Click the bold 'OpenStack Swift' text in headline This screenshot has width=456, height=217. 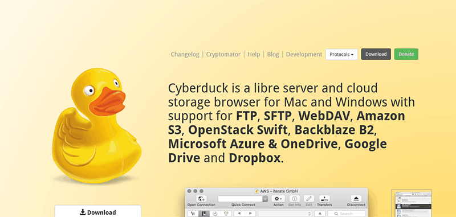coord(238,130)
